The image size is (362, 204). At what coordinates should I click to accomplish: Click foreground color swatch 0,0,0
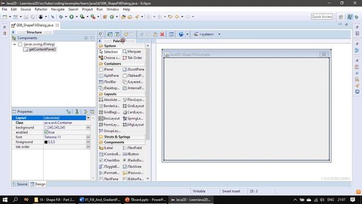click(46, 142)
